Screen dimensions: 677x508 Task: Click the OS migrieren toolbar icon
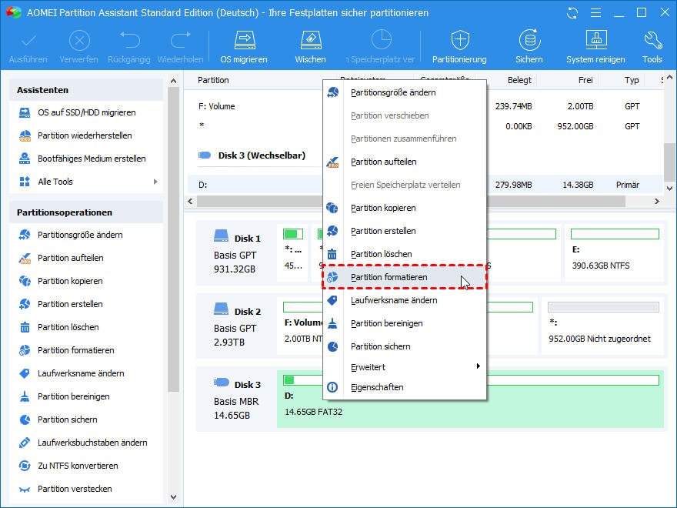[244, 46]
